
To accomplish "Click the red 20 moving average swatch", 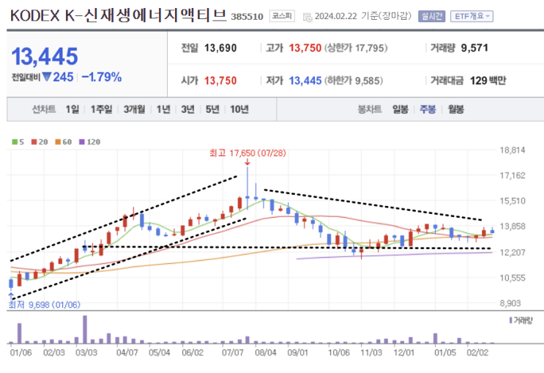I will coord(34,141).
